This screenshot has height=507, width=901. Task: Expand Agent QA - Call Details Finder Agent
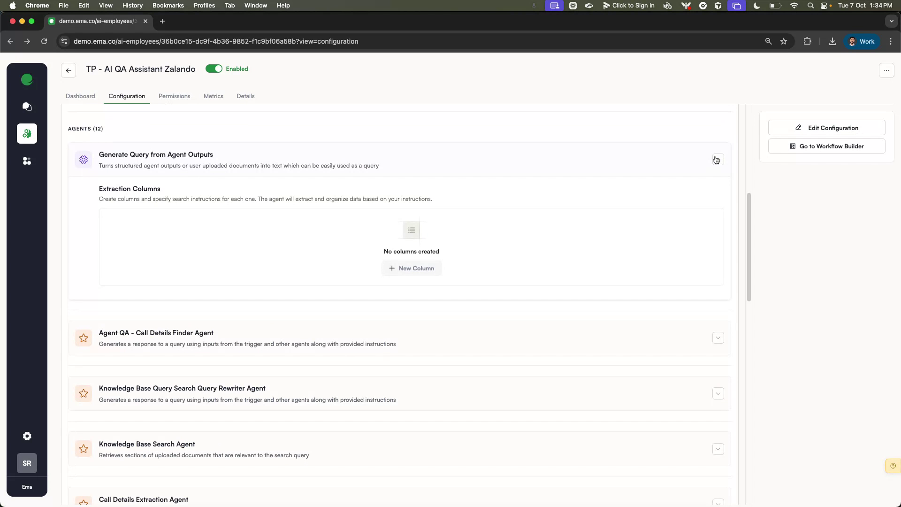click(718, 338)
